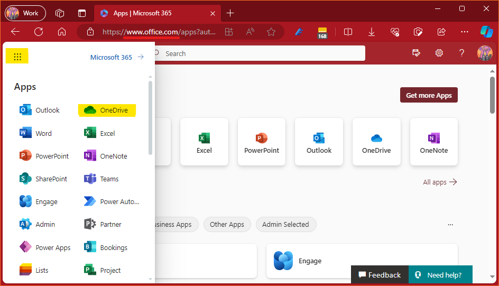This screenshot has height=286, width=499.
Task: Open PowerPoint in the app launcher panel
Action: [x=44, y=156]
